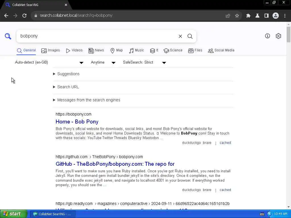Switch to the Map tab
This screenshot has height=218, width=291.
point(116,51)
